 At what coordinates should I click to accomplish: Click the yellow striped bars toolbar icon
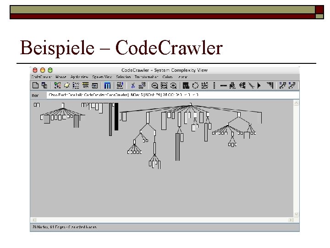coord(85,85)
